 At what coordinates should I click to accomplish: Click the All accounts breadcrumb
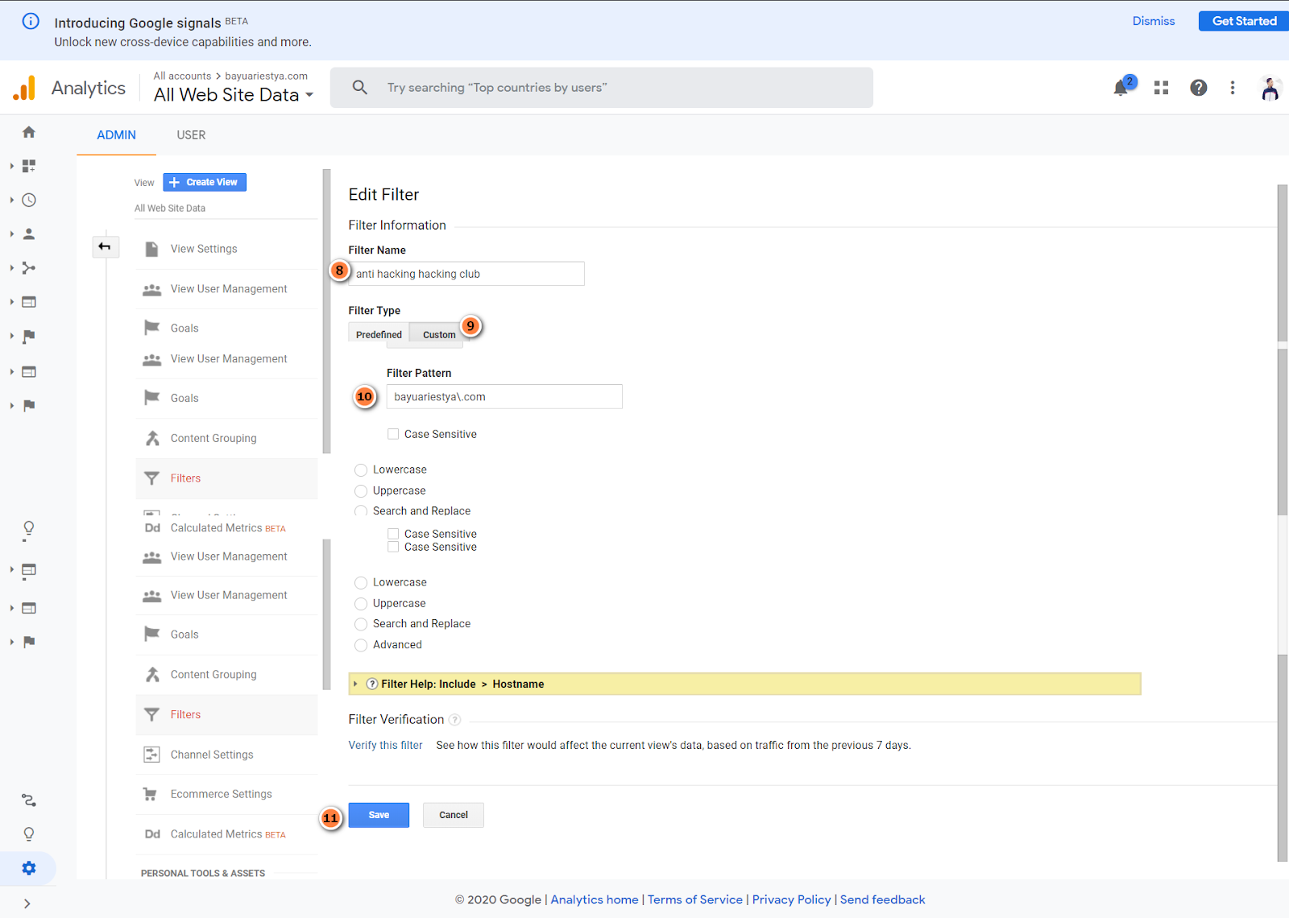click(182, 76)
